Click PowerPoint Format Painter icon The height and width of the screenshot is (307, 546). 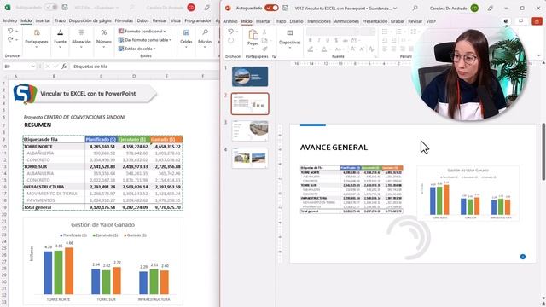[264, 49]
